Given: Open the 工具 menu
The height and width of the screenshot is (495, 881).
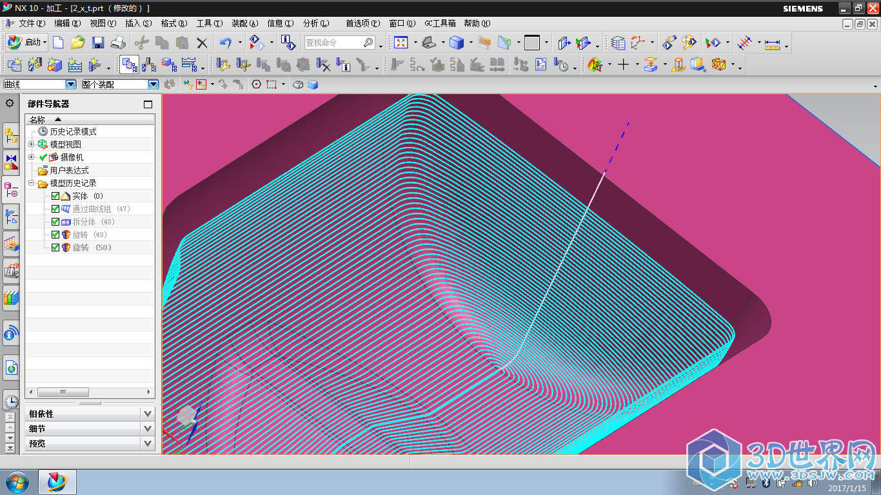Looking at the screenshot, I should [x=209, y=23].
